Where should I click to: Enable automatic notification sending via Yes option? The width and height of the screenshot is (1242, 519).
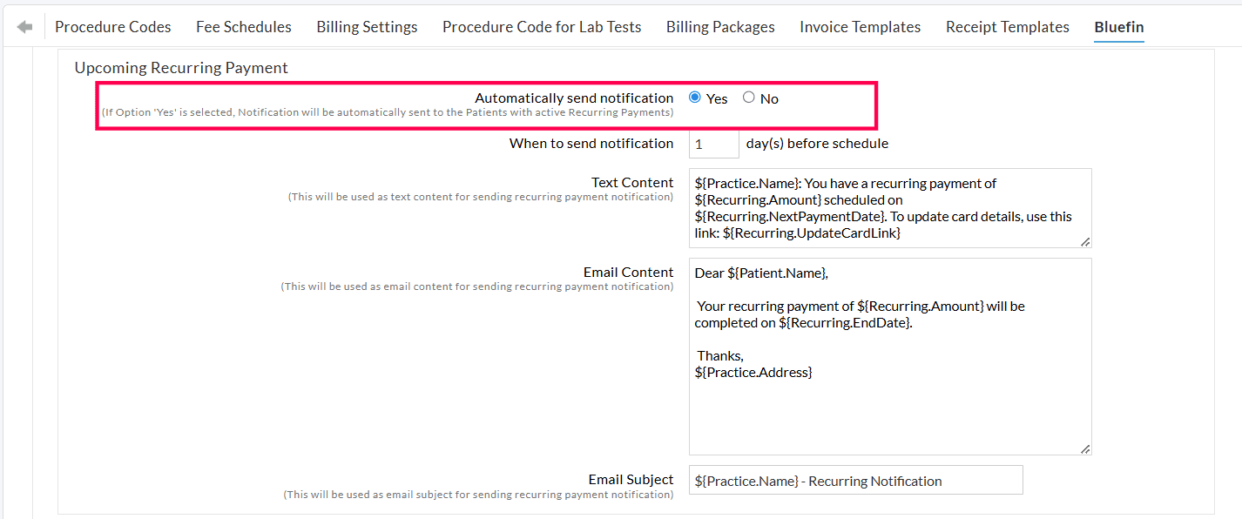[694, 98]
